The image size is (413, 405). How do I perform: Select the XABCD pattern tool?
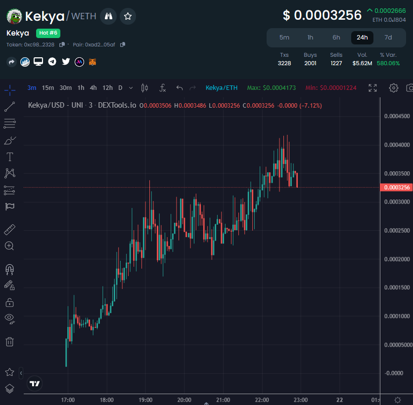pos(10,173)
